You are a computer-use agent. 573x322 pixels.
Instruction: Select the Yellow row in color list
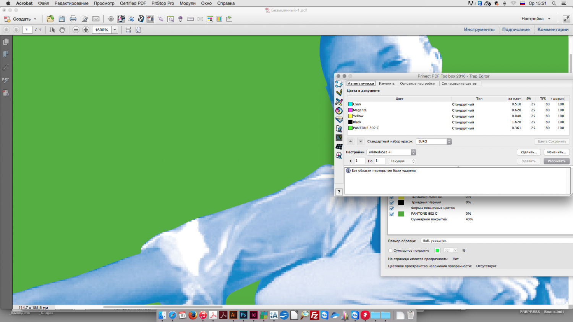click(x=458, y=116)
